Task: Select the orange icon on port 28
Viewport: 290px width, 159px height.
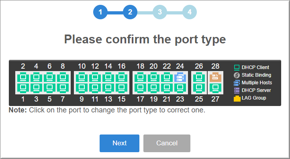Action: (215, 77)
